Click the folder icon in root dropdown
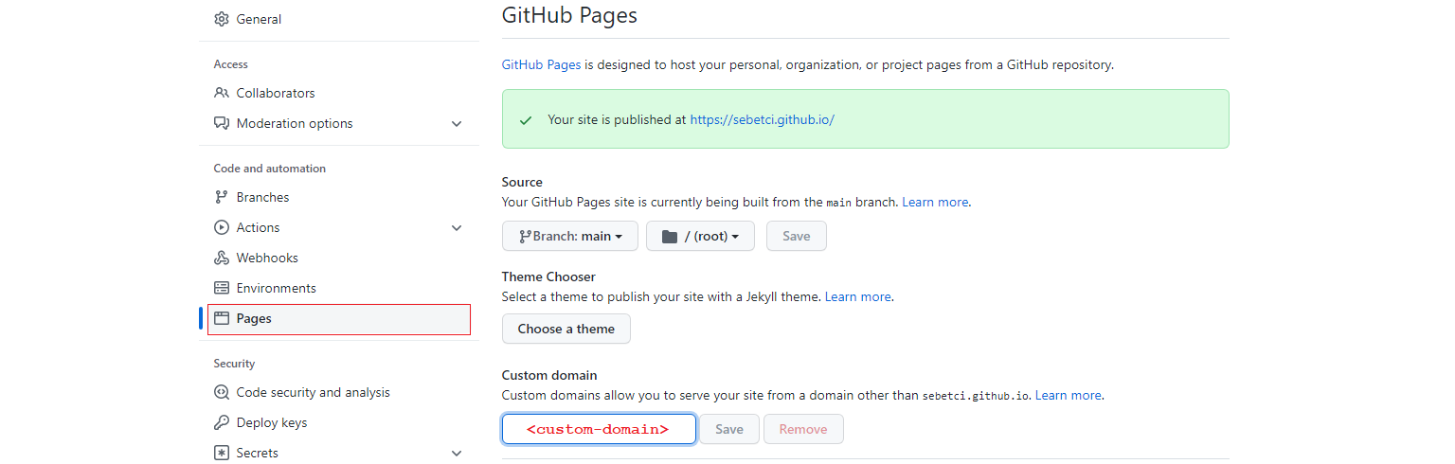 coord(670,236)
